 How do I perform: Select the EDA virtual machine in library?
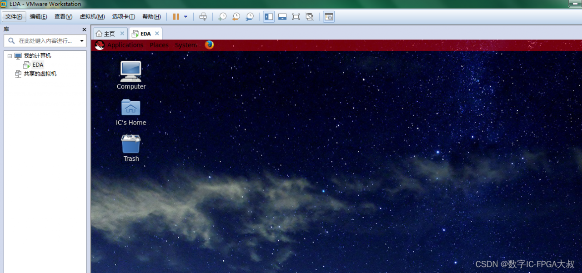(38, 65)
